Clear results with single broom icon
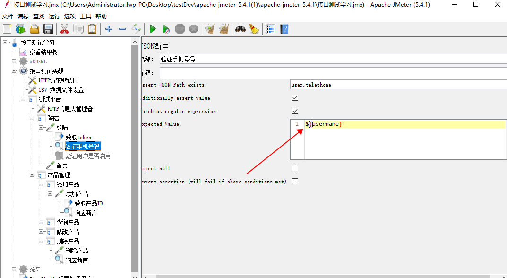 pyautogui.click(x=210, y=29)
